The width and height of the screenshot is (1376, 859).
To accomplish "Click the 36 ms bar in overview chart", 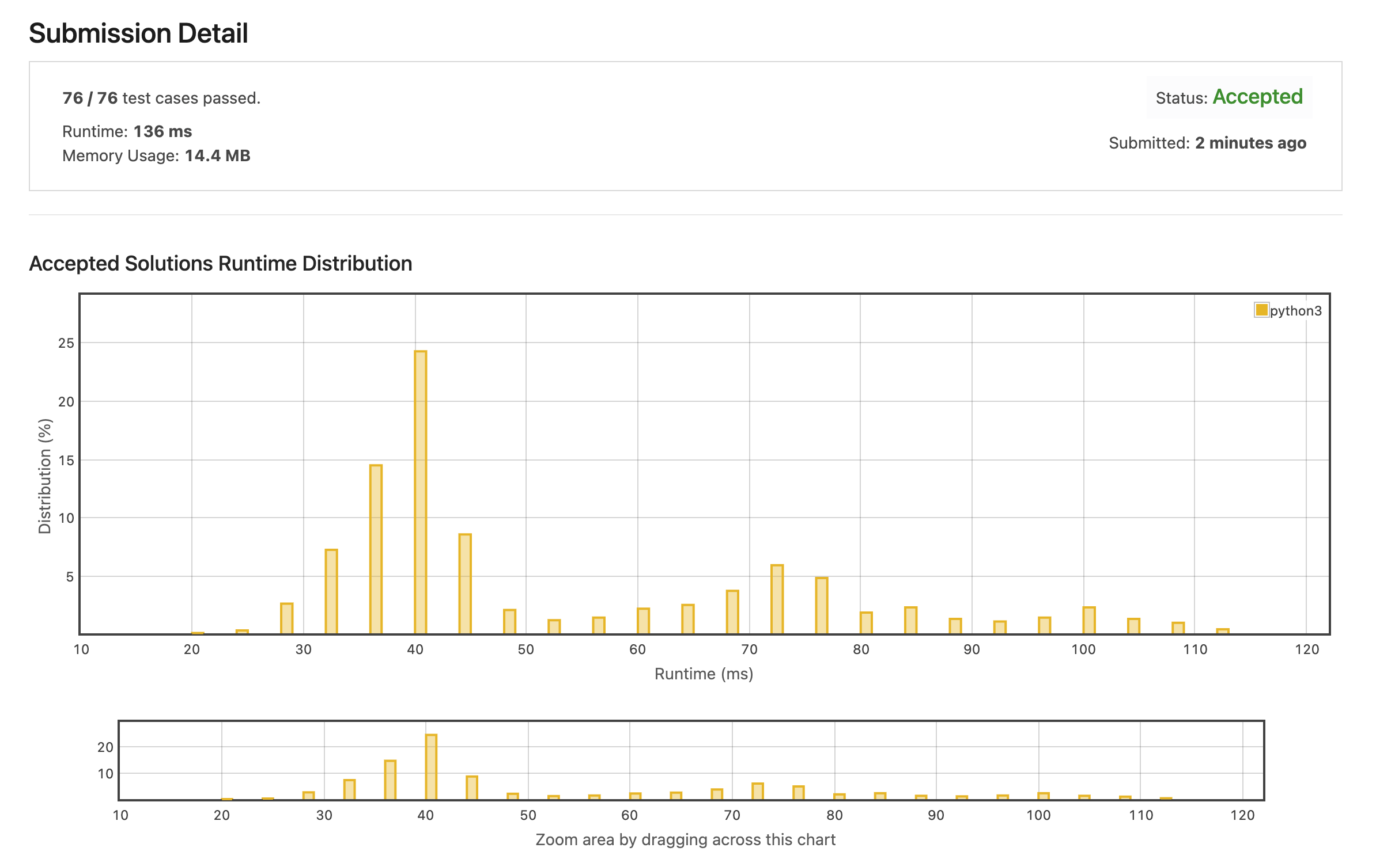I will pyautogui.click(x=390, y=780).
